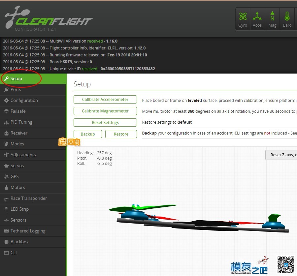The width and height of the screenshot is (297, 276).
Task: Select the Race Transponder tab
Action: [x=33, y=199]
